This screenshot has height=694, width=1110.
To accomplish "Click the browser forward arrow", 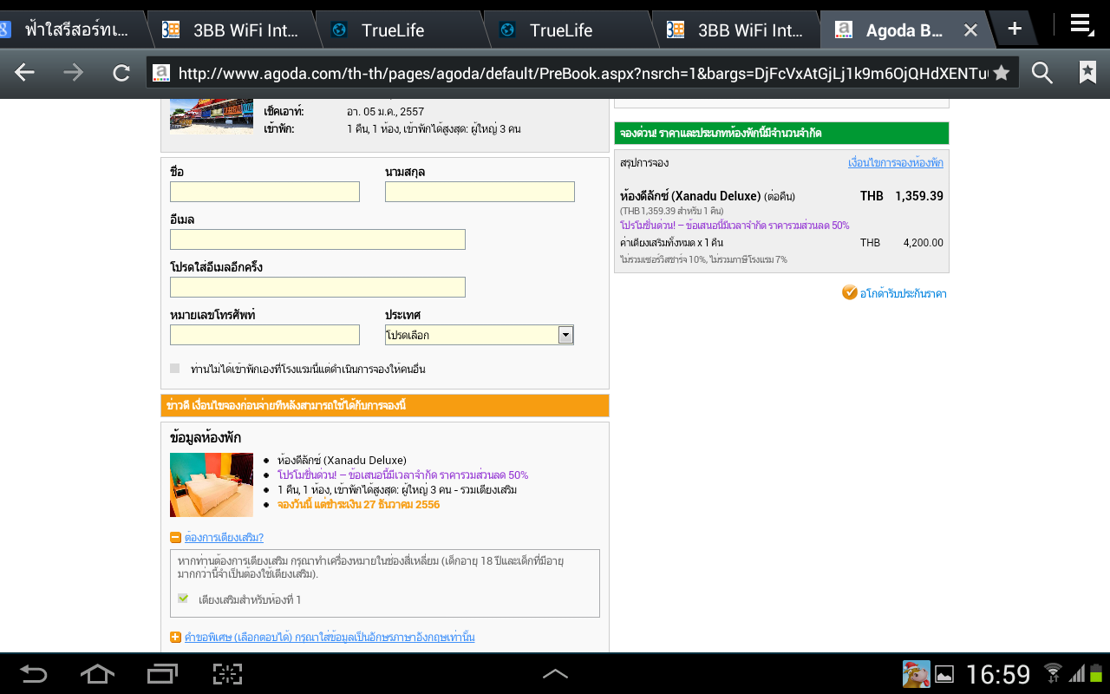I will pos(74,73).
